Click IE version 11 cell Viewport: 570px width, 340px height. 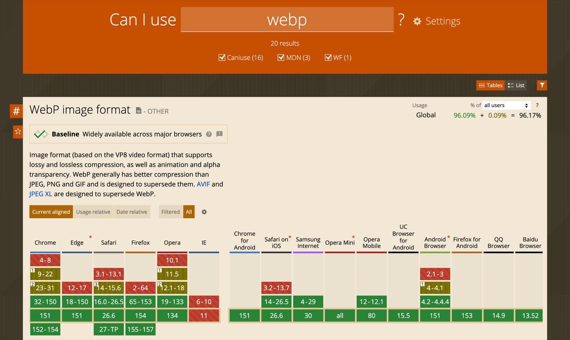click(204, 315)
